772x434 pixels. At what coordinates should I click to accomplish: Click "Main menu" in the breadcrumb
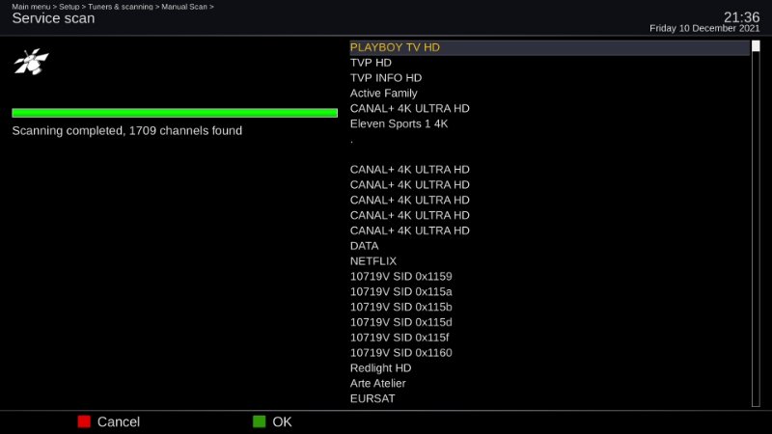click(x=31, y=7)
